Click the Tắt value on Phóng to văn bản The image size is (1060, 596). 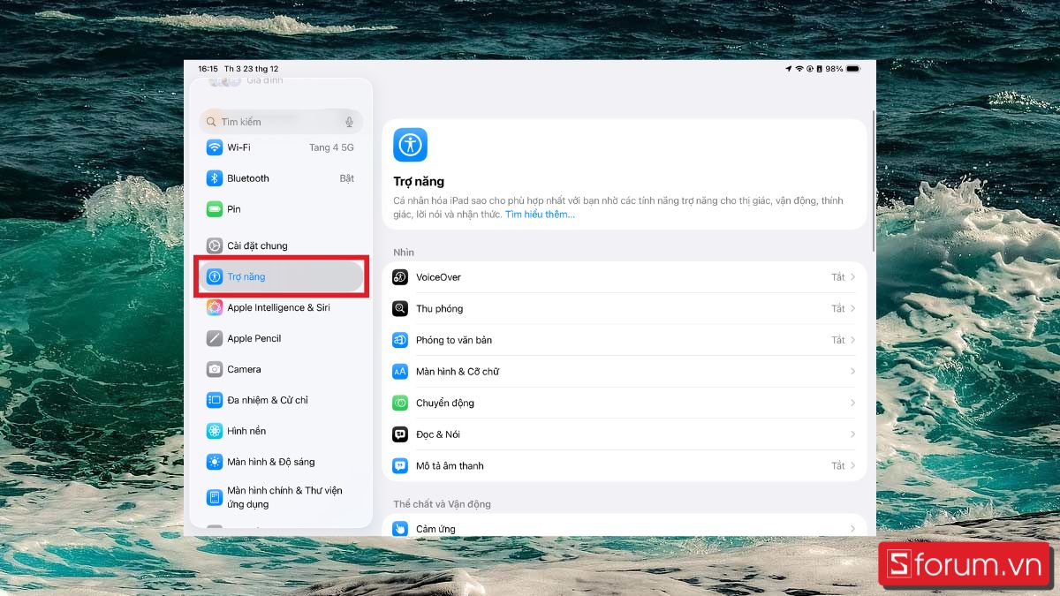[x=838, y=340]
